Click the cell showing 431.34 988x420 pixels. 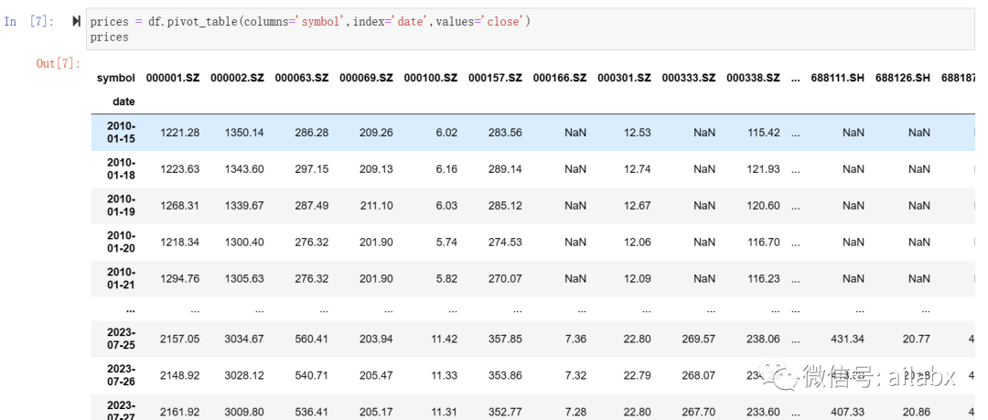point(847,339)
